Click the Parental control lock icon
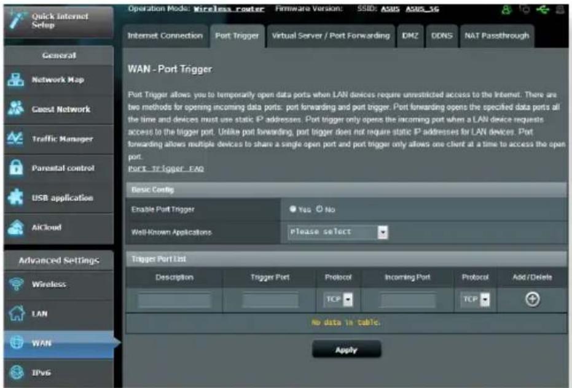 point(16,168)
